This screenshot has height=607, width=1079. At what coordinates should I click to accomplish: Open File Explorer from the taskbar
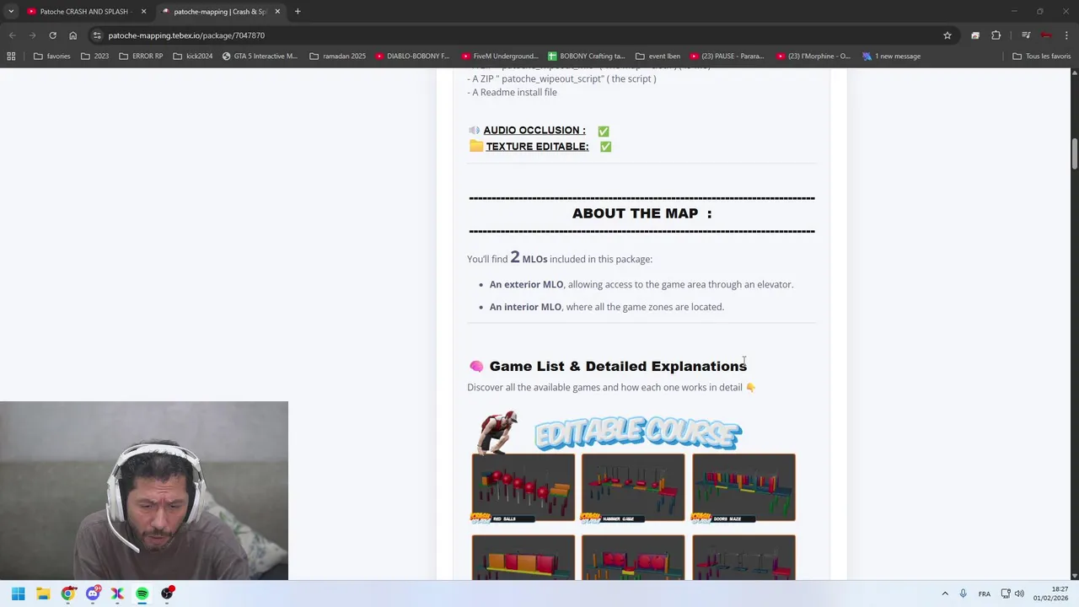pyautogui.click(x=43, y=594)
